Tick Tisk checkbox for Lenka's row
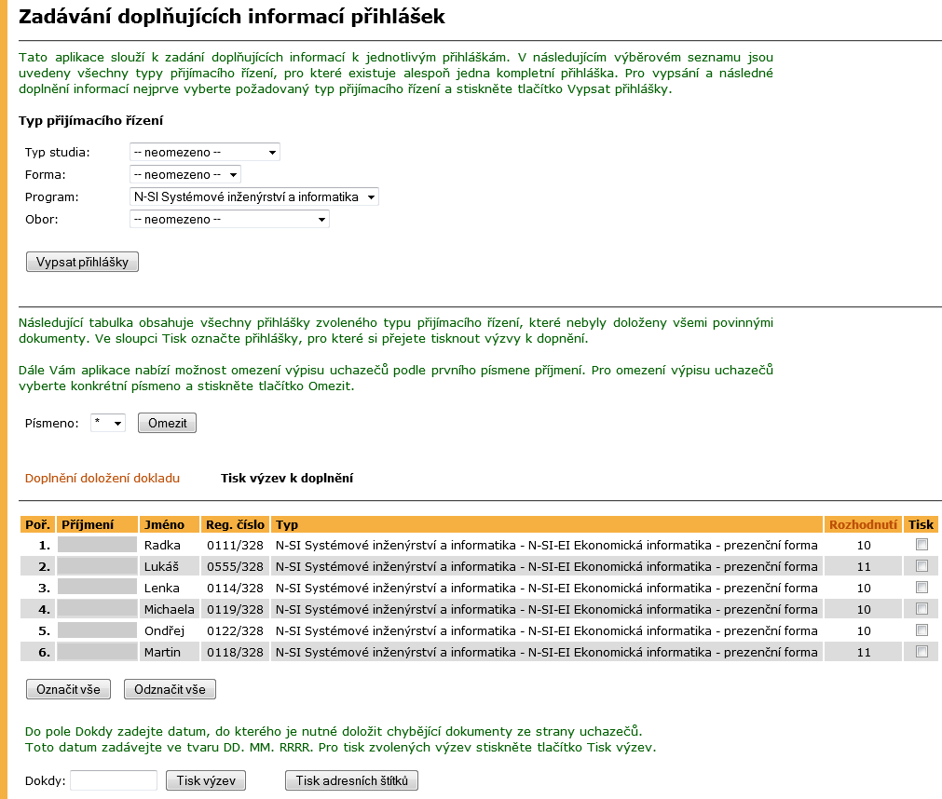The image size is (942, 799). [x=922, y=587]
